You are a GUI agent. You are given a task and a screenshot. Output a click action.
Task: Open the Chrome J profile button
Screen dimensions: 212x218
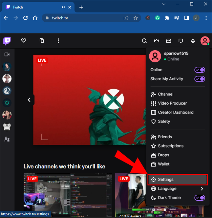coord(196,18)
